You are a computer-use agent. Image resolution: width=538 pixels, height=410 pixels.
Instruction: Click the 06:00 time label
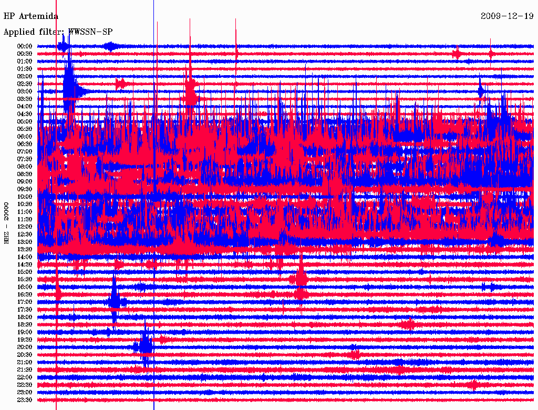tap(25, 136)
